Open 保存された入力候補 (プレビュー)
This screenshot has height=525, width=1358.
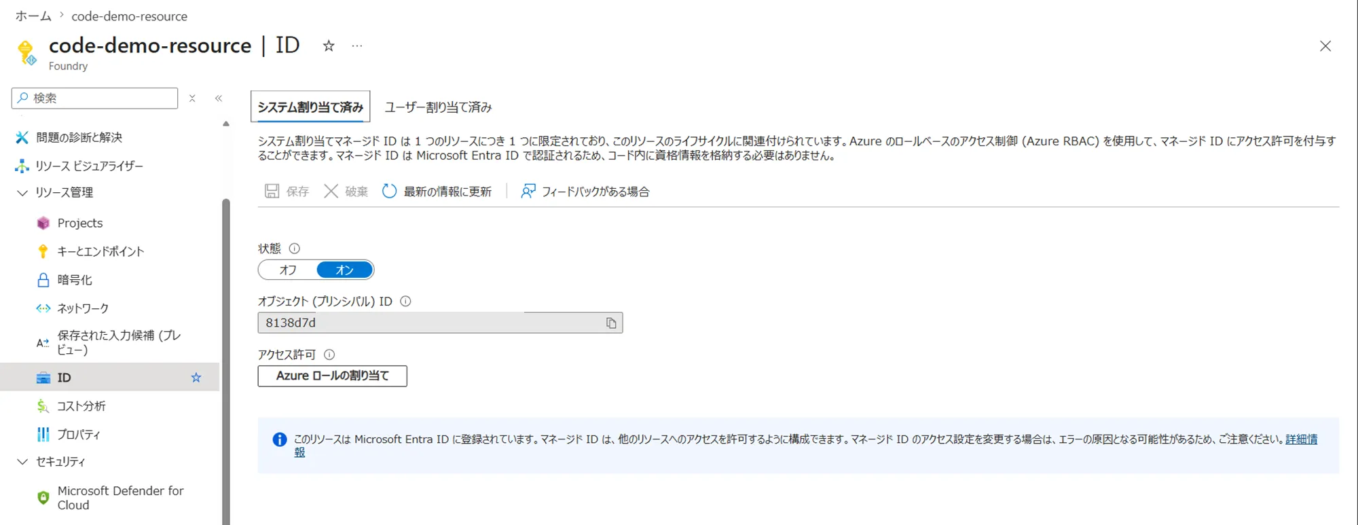click(x=119, y=342)
